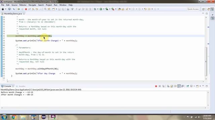Open the Run button dropdown arrow
Screen dimensions: 215x120
point(104,9)
